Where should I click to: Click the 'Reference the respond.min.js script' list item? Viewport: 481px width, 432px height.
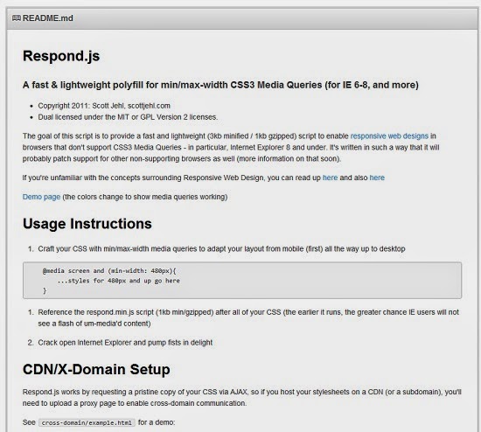[248, 317]
